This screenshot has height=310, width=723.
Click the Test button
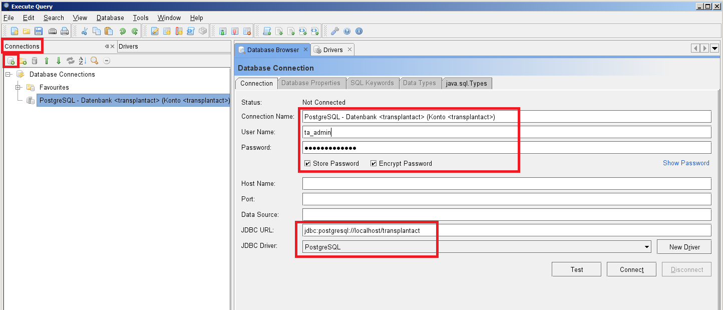[576, 269]
